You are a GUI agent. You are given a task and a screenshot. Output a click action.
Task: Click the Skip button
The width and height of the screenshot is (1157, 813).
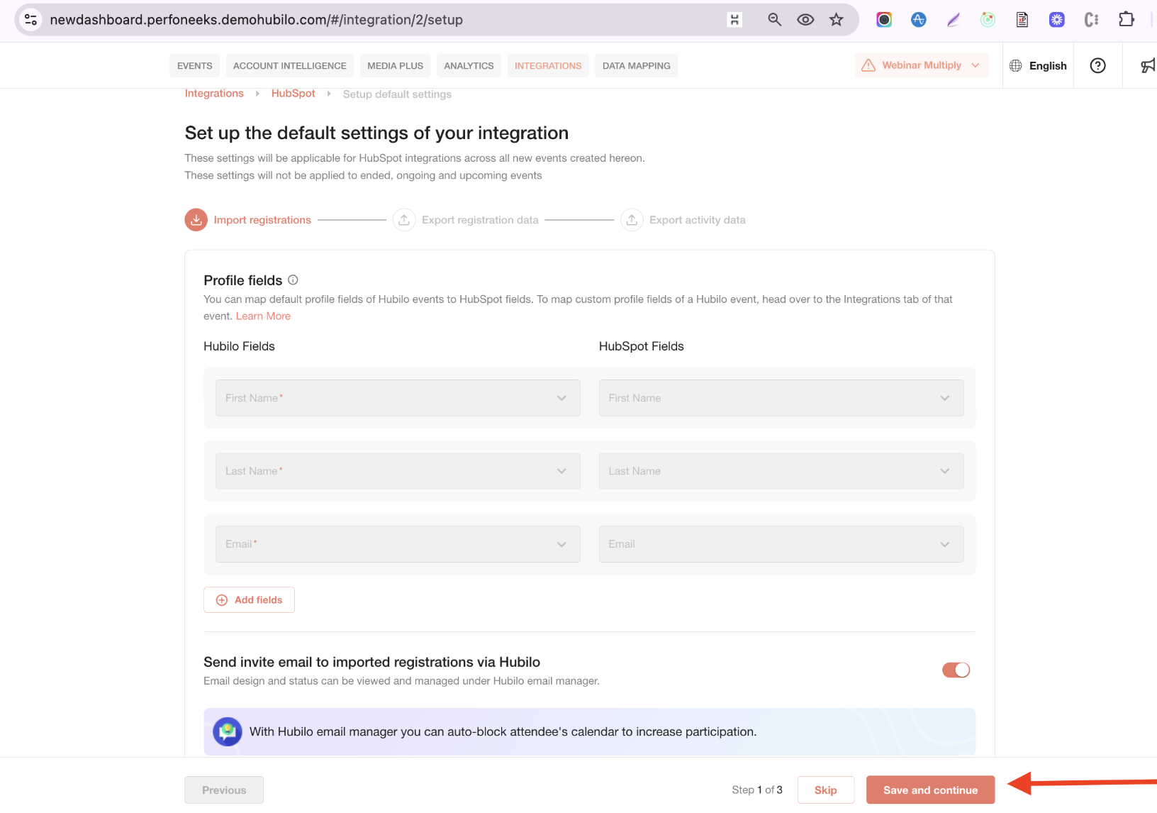click(x=826, y=790)
